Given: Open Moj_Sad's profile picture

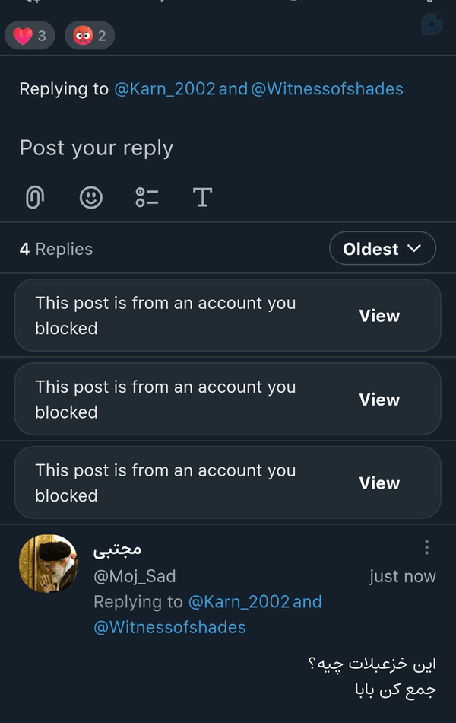Looking at the screenshot, I should coord(49,563).
